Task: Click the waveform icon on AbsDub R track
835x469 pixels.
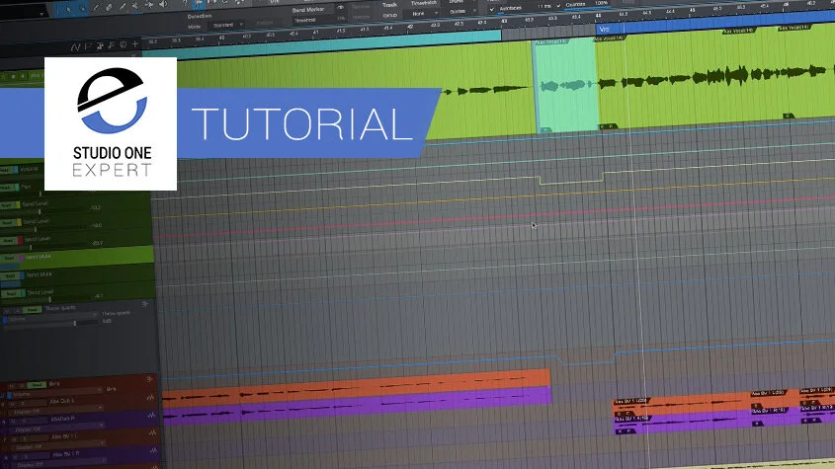Action: (x=152, y=416)
